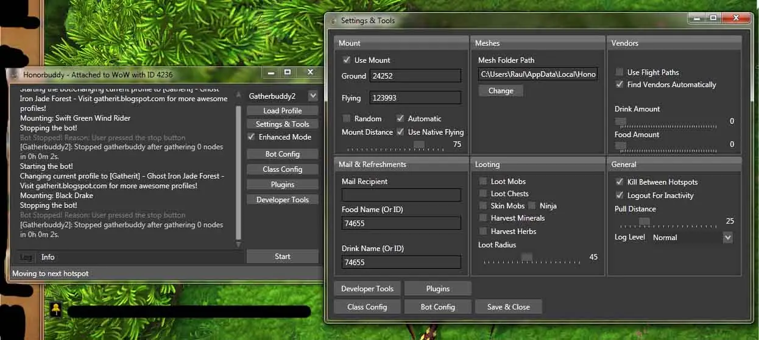Click 'Mounting: Swift Green Wind Rider' log line
This screenshot has height=340, width=759.
pyautogui.click(x=76, y=118)
